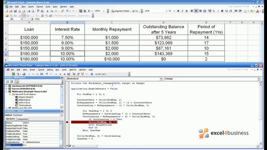Screen dimensions: 267x150
Task: Click the Ungroup Sheet toolbar button
Action: click(121, 11)
